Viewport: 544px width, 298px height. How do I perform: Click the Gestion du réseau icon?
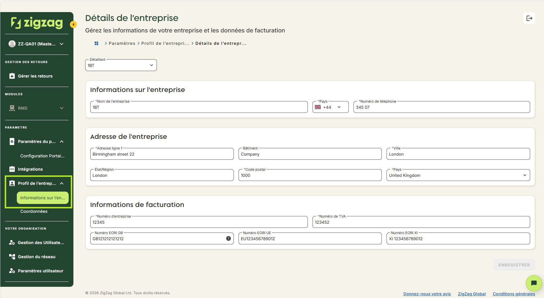pyautogui.click(x=12, y=257)
